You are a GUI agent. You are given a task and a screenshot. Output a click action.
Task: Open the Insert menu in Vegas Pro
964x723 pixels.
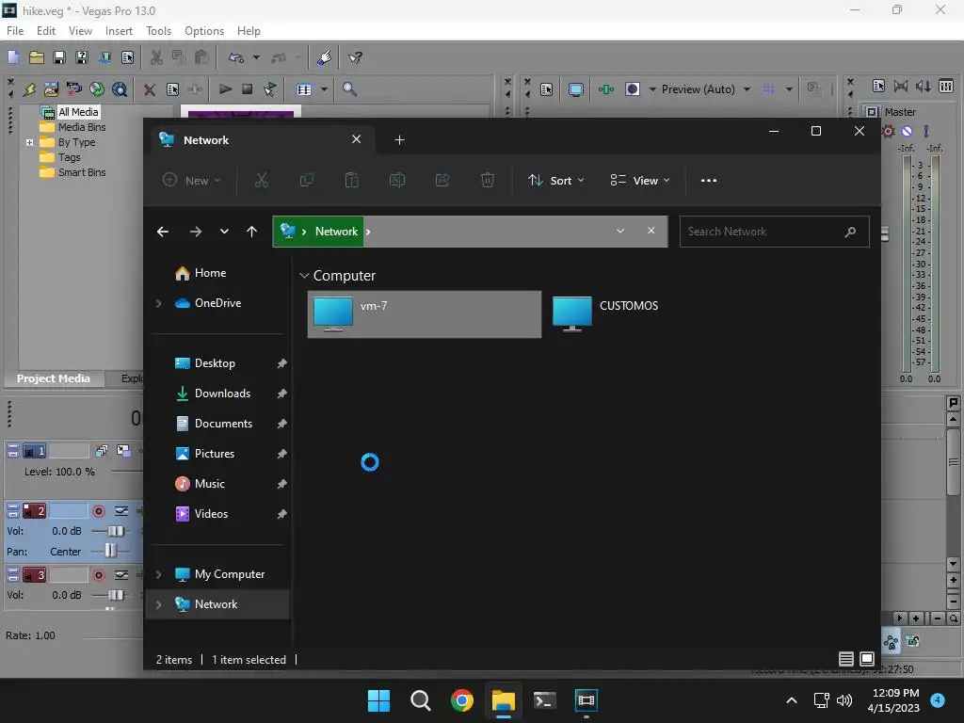(119, 31)
